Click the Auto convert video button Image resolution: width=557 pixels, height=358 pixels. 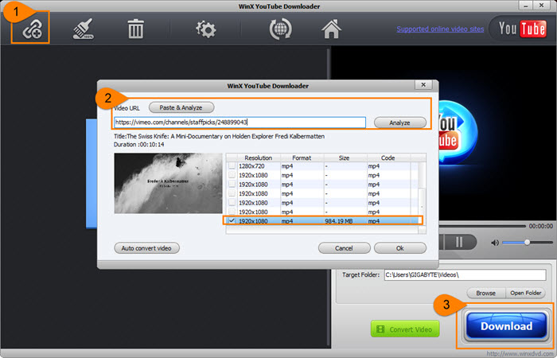point(146,248)
